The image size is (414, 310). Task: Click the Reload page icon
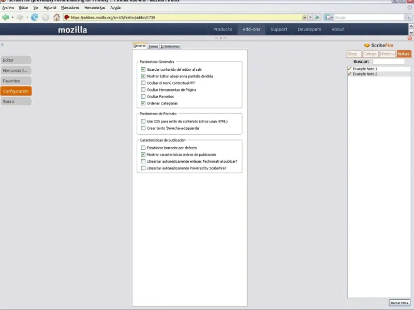pos(35,18)
